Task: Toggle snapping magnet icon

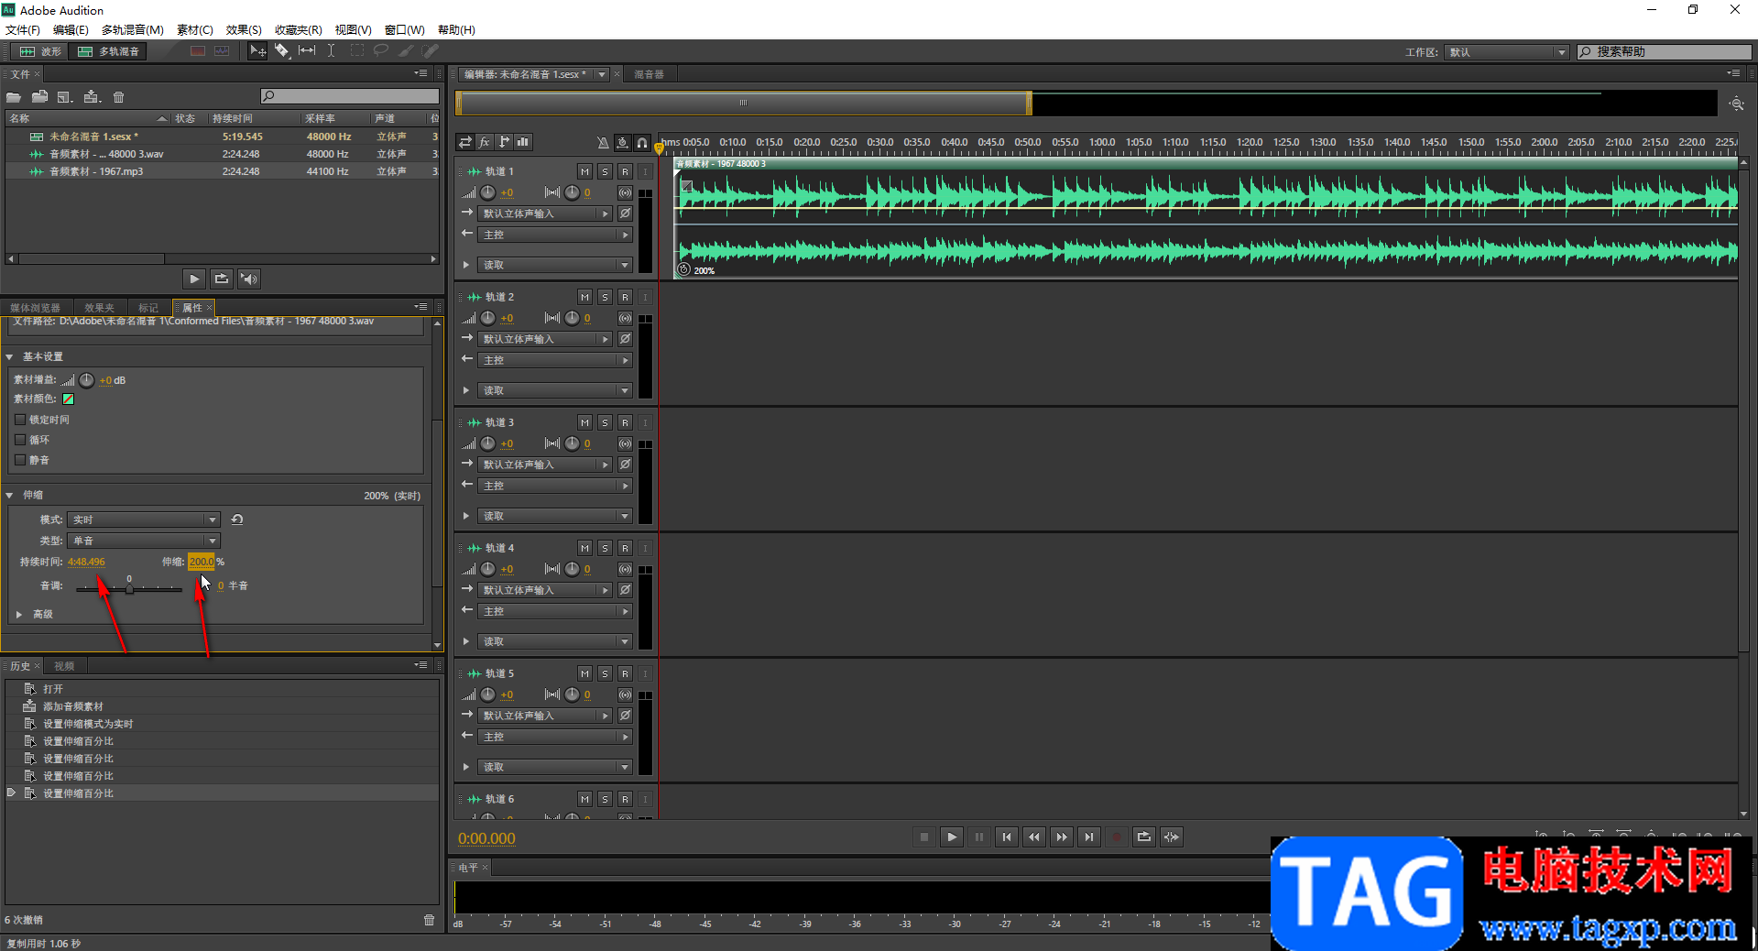Action: 642,142
